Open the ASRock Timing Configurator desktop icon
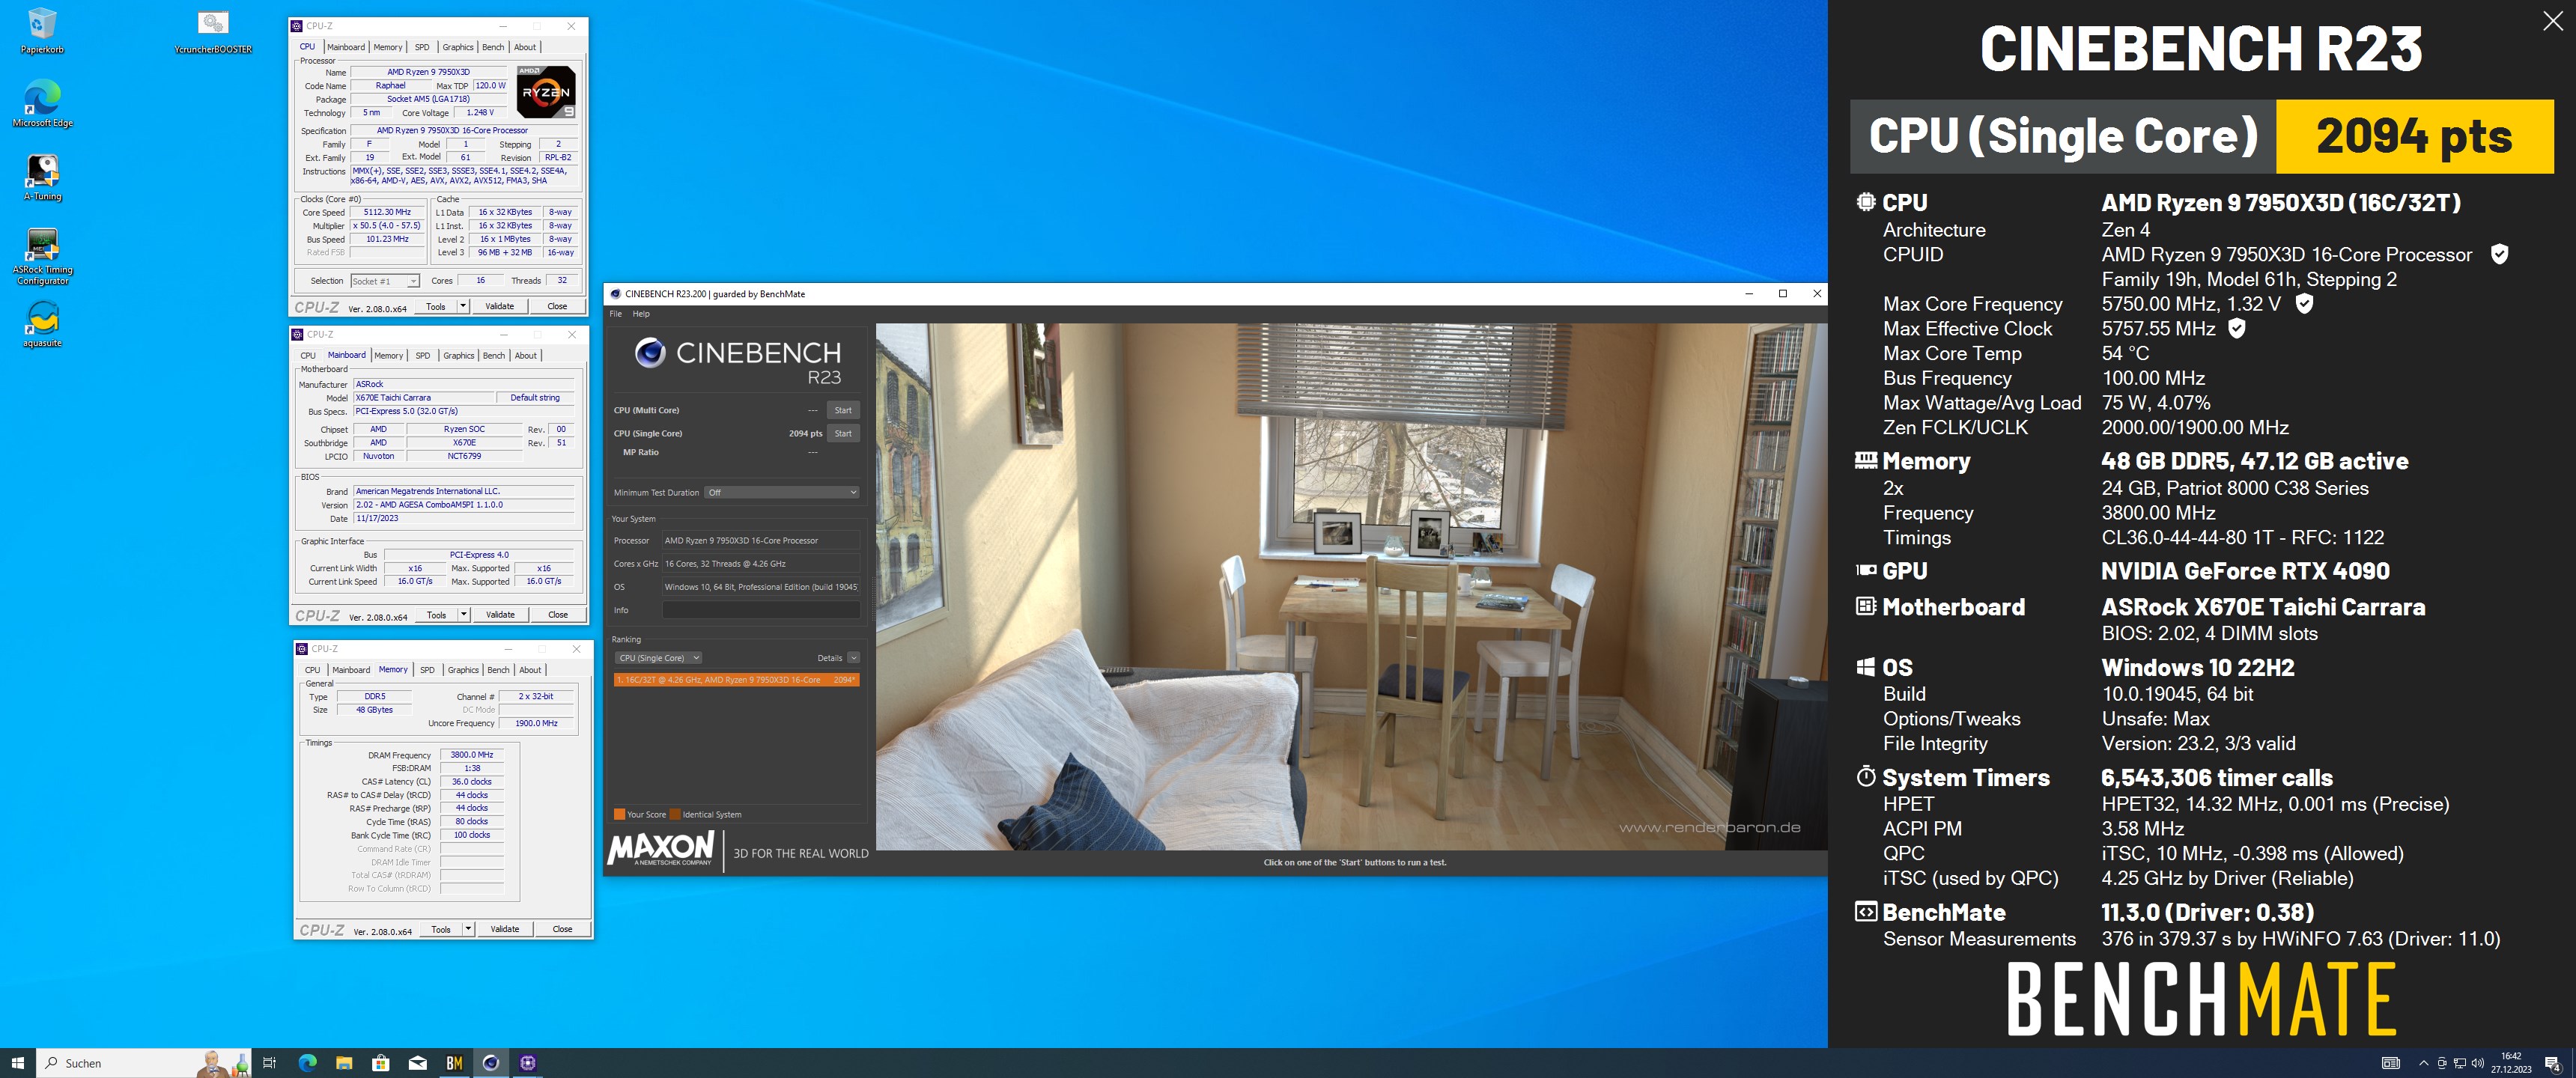This screenshot has width=2576, height=1078. click(x=42, y=257)
